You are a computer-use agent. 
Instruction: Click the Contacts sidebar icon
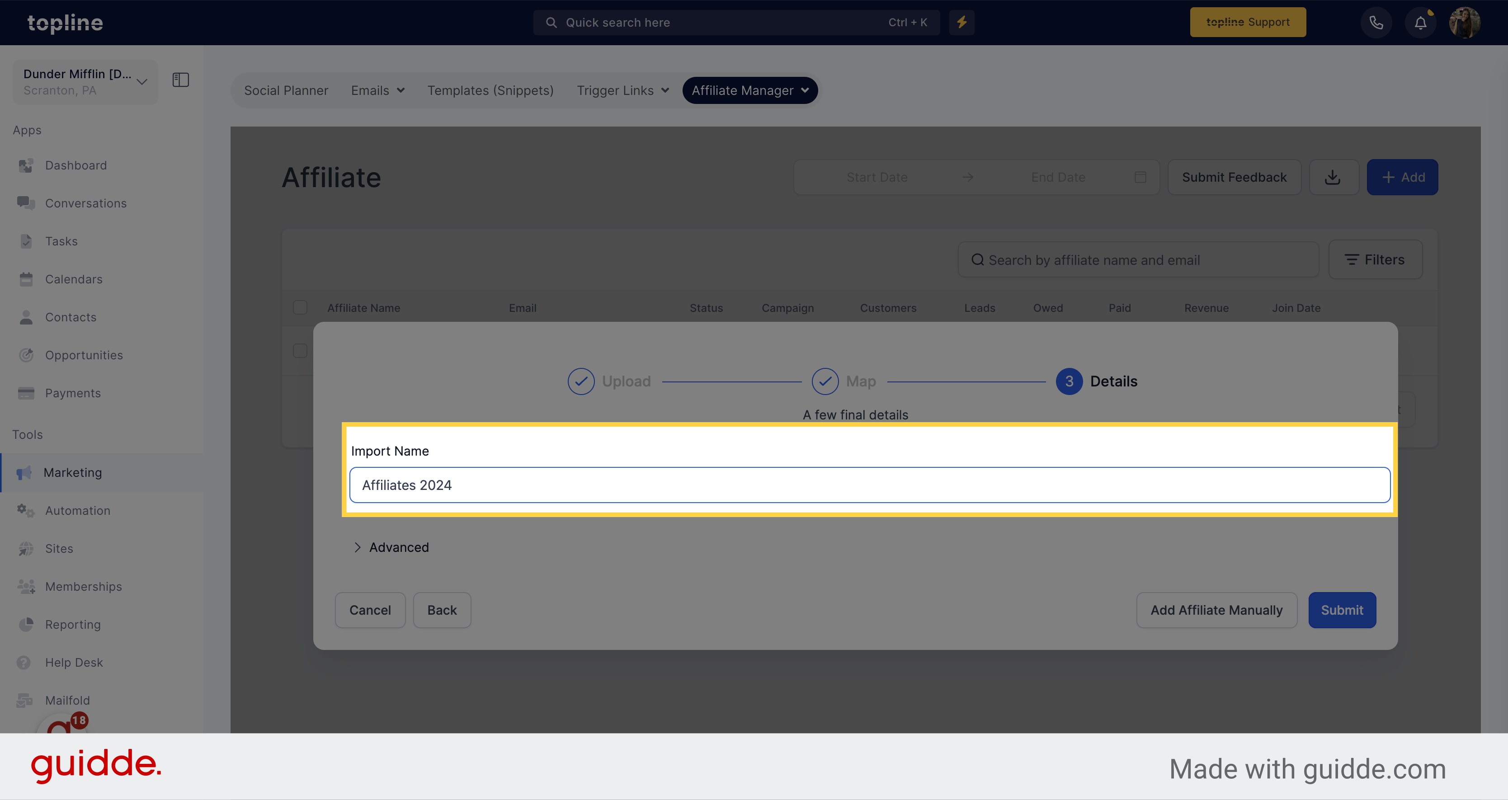point(25,316)
